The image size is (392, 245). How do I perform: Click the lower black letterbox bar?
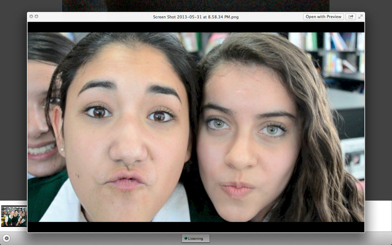pyautogui.click(x=196, y=227)
